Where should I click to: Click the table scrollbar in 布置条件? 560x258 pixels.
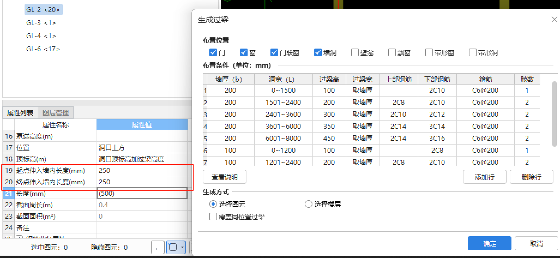pos(554,114)
